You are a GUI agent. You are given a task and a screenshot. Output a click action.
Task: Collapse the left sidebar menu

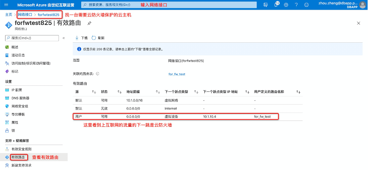[64, 38]
